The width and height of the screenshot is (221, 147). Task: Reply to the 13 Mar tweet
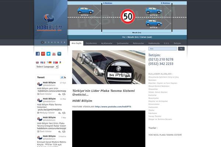(x=60, y=113)
